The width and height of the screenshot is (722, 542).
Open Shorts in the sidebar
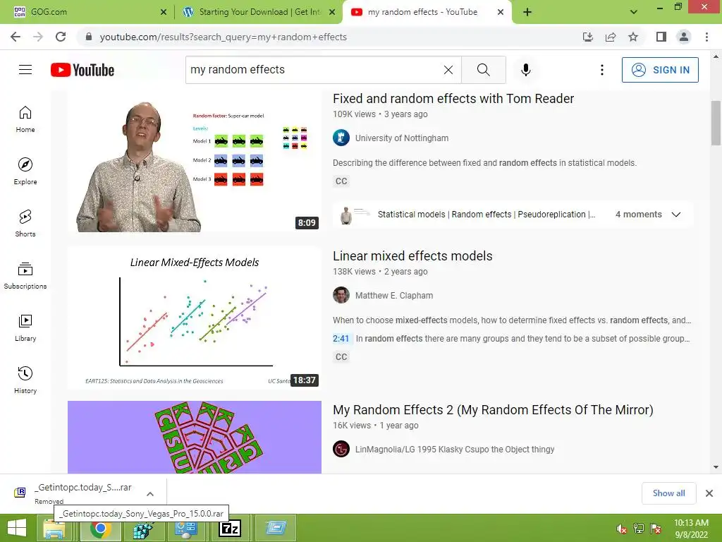(x=25, y=223)
